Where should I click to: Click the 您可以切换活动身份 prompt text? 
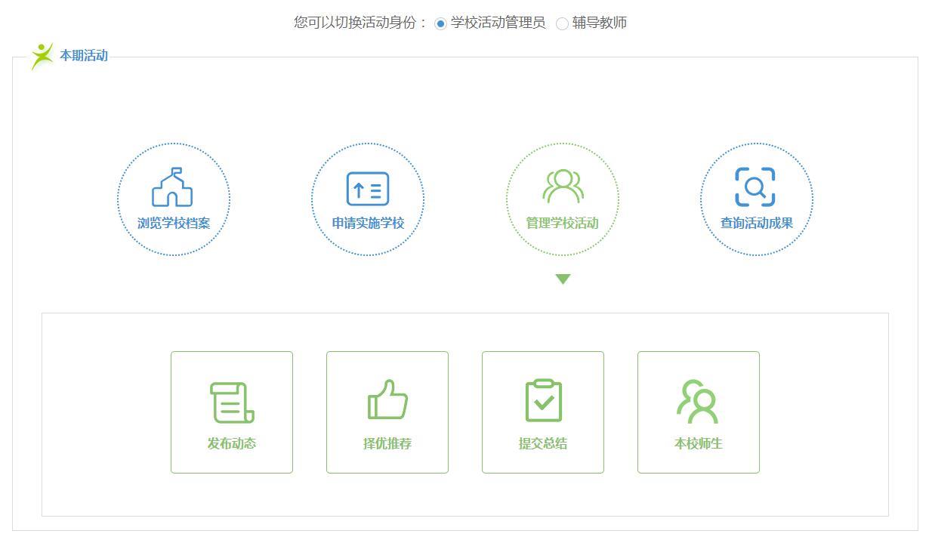361,23
